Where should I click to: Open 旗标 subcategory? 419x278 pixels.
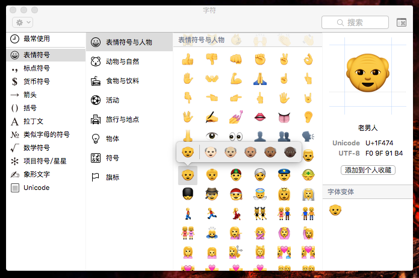tap(129, 177)
